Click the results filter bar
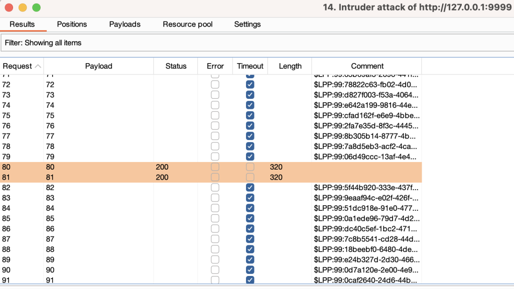This screenshot has height=289, width=514. (257, 43)
